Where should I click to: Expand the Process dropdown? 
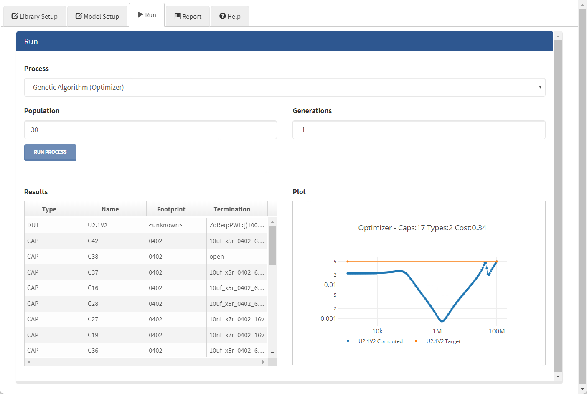(285, 87)
